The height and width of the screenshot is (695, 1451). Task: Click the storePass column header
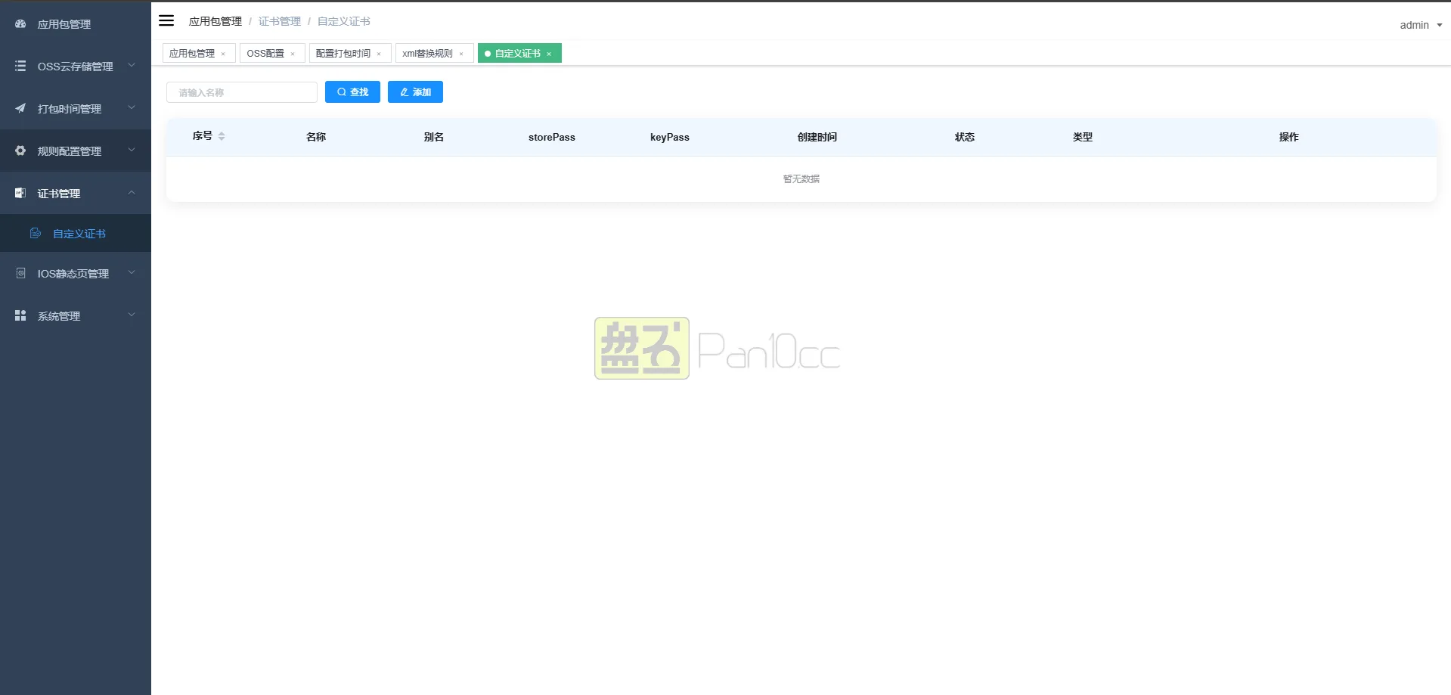pyautogui.click(x=552, y=137)
